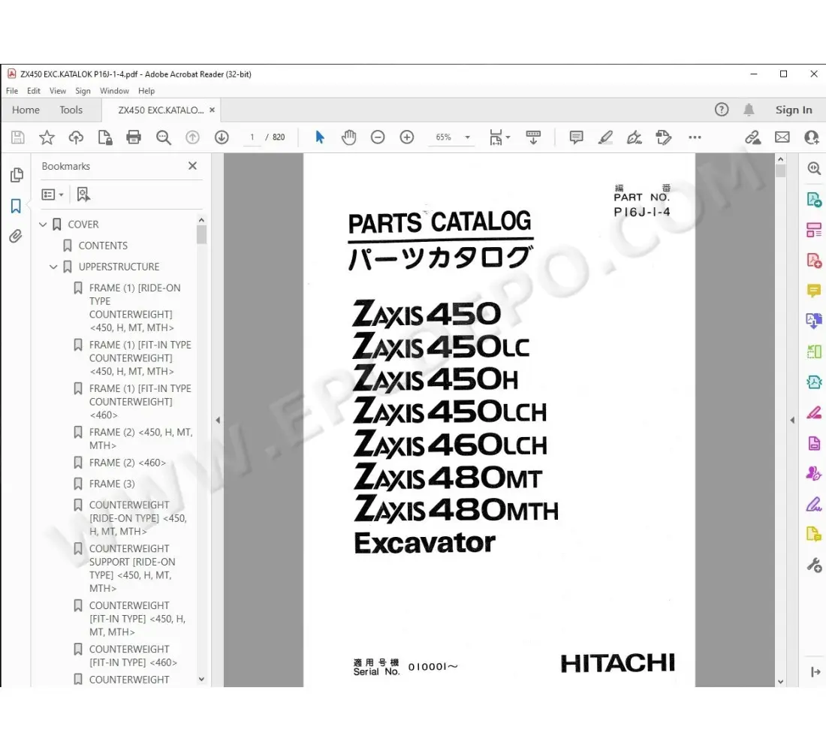Click the Sign In button
826x751 pixels.
pyautogui.click(x=794, y=110)
